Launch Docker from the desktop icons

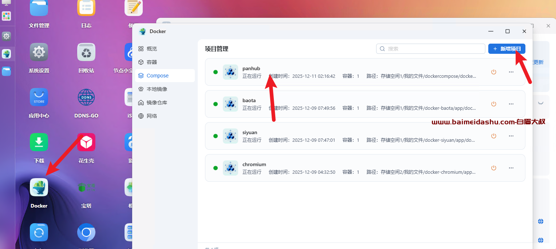coord(39,188)
